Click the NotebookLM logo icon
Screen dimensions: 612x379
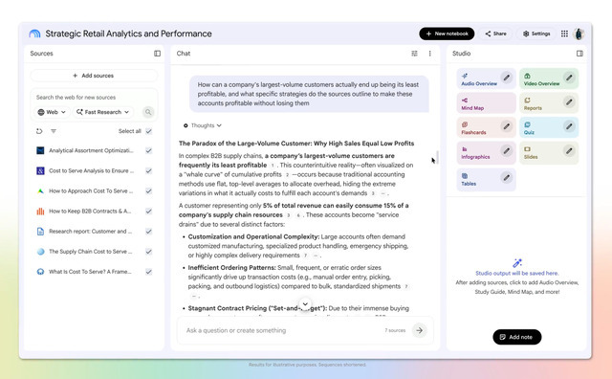34,33
